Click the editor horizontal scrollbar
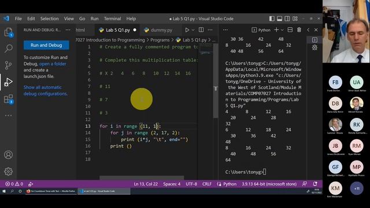Viewport: 370px width, 208px height. [142, 177]
